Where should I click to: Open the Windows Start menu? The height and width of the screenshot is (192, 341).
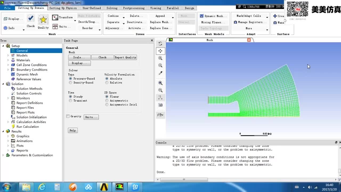click(6, 187)
